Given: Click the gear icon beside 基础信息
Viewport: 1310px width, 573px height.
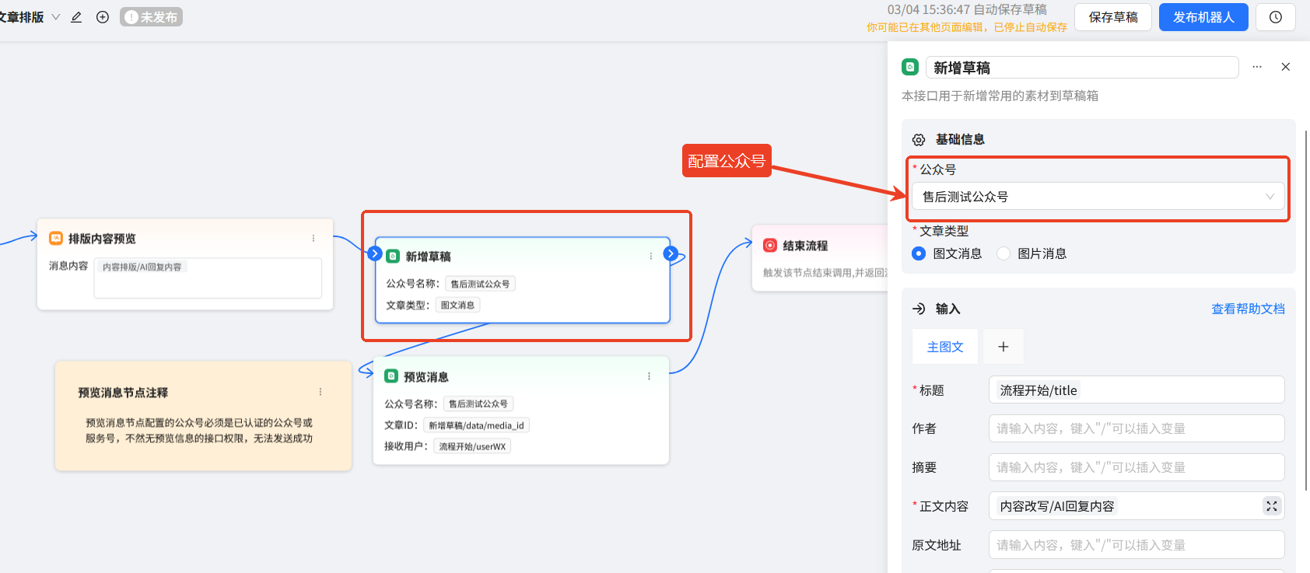Looking at the screenshot, I should (919, 140).
